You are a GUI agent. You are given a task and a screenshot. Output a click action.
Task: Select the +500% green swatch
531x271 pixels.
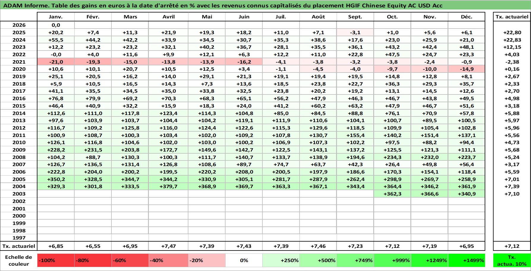pyautogui.click(x=318, y=260)
